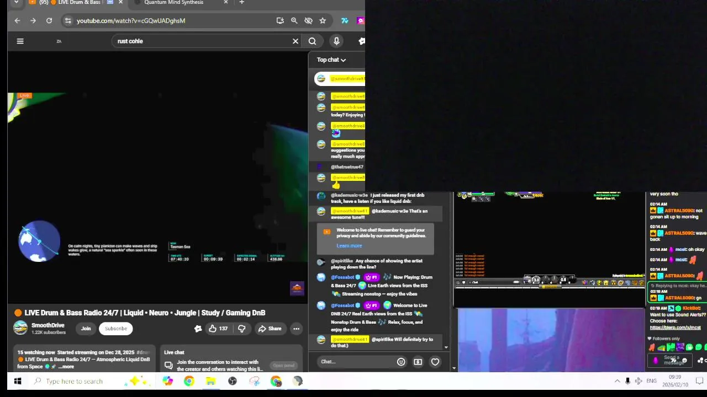Click the hype icon beside like button
The width and height of the screenshot is (707, 397).
click(x=198, y=329)
